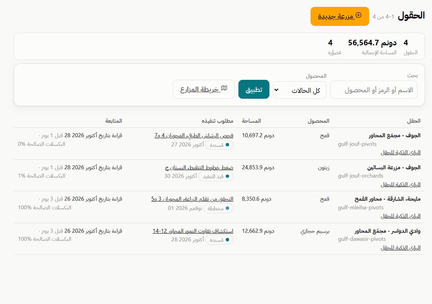Open the كل الحالات dropdown

(x=299, y=90)
